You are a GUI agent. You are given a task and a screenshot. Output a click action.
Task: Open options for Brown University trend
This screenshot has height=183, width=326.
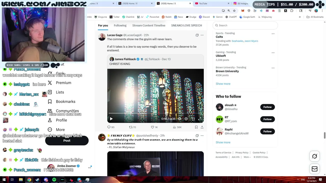point(273,68)
